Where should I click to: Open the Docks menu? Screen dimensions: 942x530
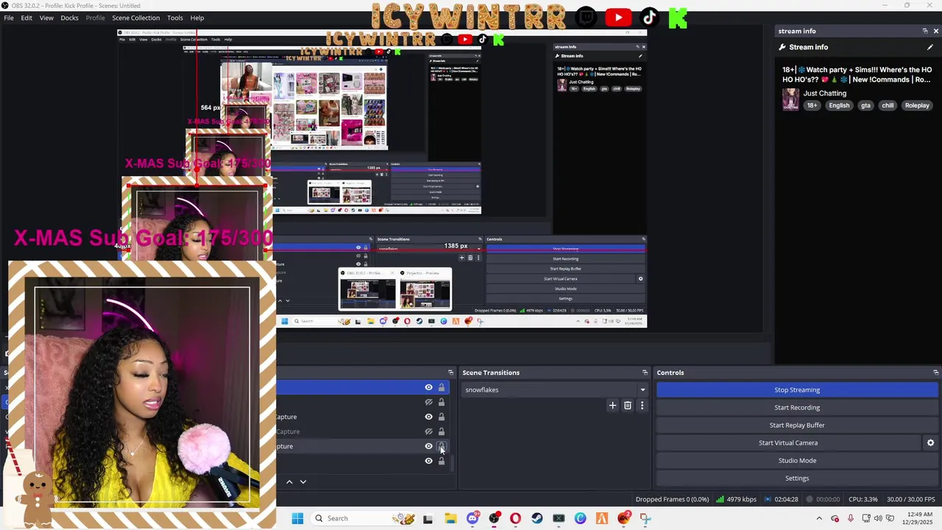click(69, 18)
